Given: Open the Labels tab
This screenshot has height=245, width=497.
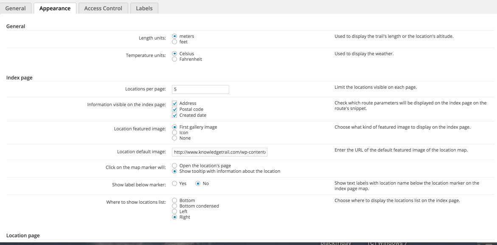Looking at the screenshot, I should click(144, 8).
